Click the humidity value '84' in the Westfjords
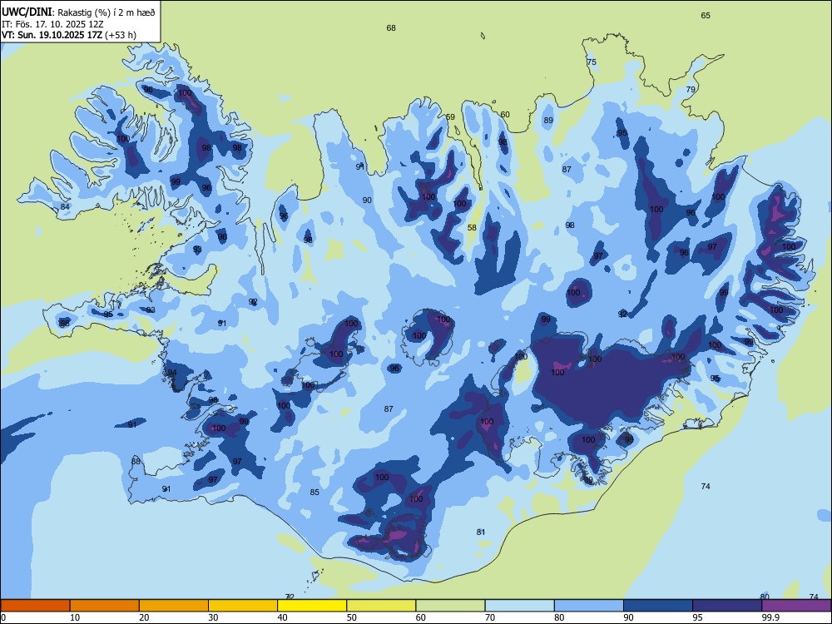Image resolution: width=832 pixels, height=624 pixels. (65, 207)
